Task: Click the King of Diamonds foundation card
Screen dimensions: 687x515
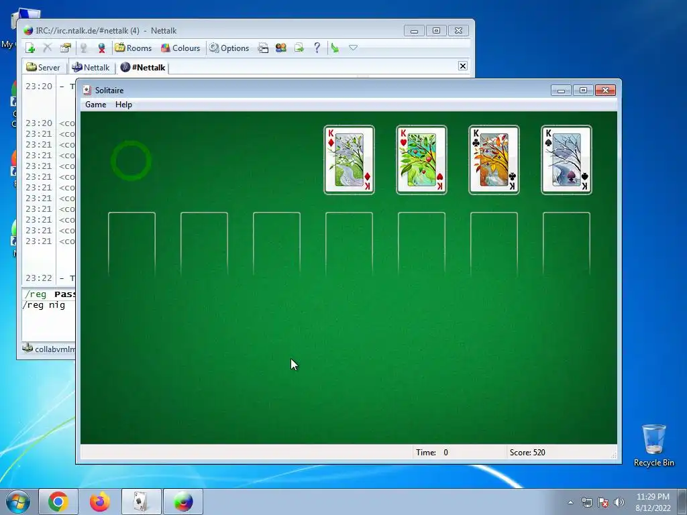Action: pyautogui.click(x=349, y=160)
